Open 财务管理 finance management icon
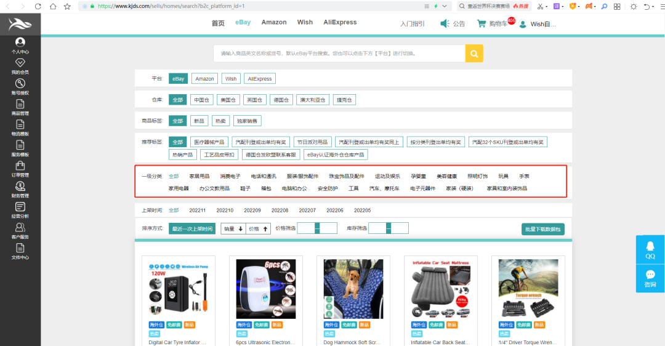Viewport: 665px width, 346px height. click(x=20, y=186)
